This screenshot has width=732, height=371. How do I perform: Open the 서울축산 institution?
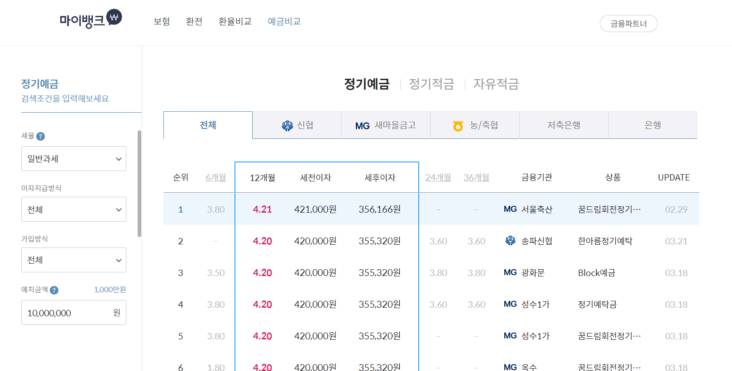click(537, 209)
